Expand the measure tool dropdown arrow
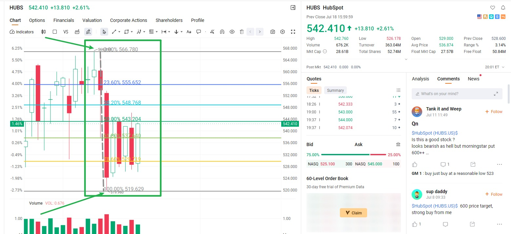 tap(169, 32)
